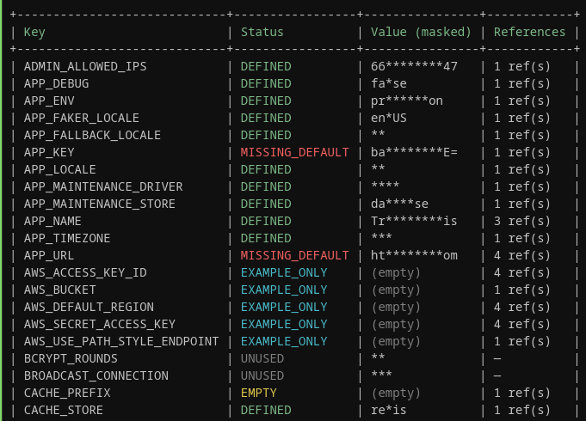Screen dimensions: 586x421
Task: Click the yellow EMPTY status for CACHE_PREFIX
Action: [x=258, y=393]
